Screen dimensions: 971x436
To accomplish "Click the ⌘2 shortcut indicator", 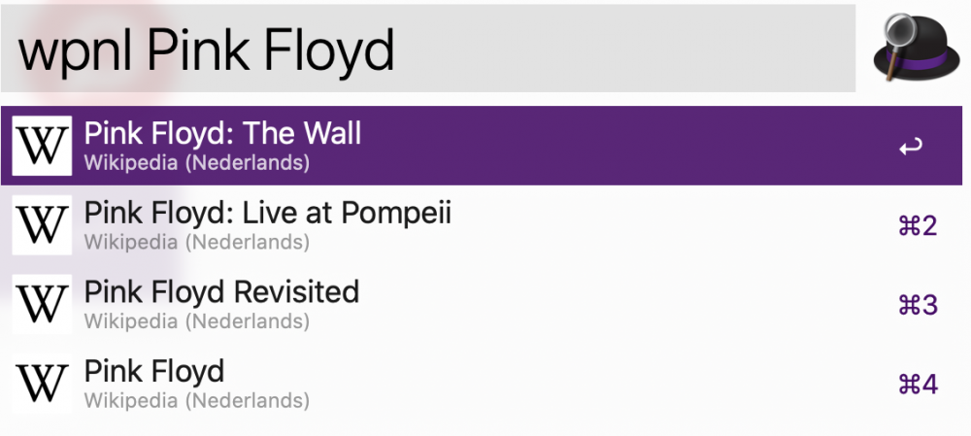I will [918, 226].
